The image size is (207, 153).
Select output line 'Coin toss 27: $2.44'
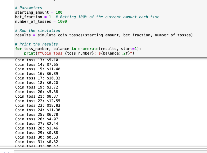tap(37, 124)
